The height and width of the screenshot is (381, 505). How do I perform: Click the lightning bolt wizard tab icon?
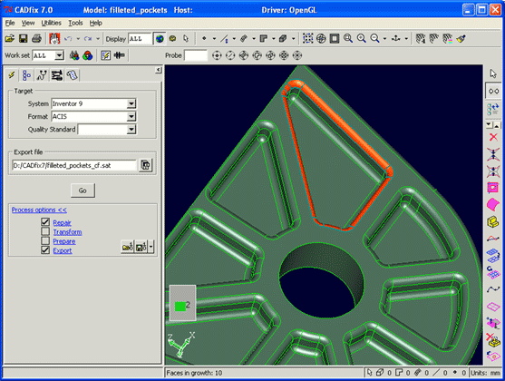(12, 75)
